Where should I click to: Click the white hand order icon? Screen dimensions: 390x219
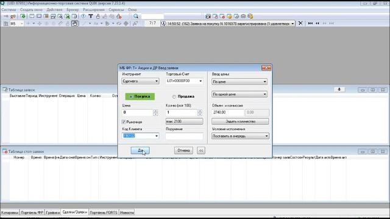97,16
